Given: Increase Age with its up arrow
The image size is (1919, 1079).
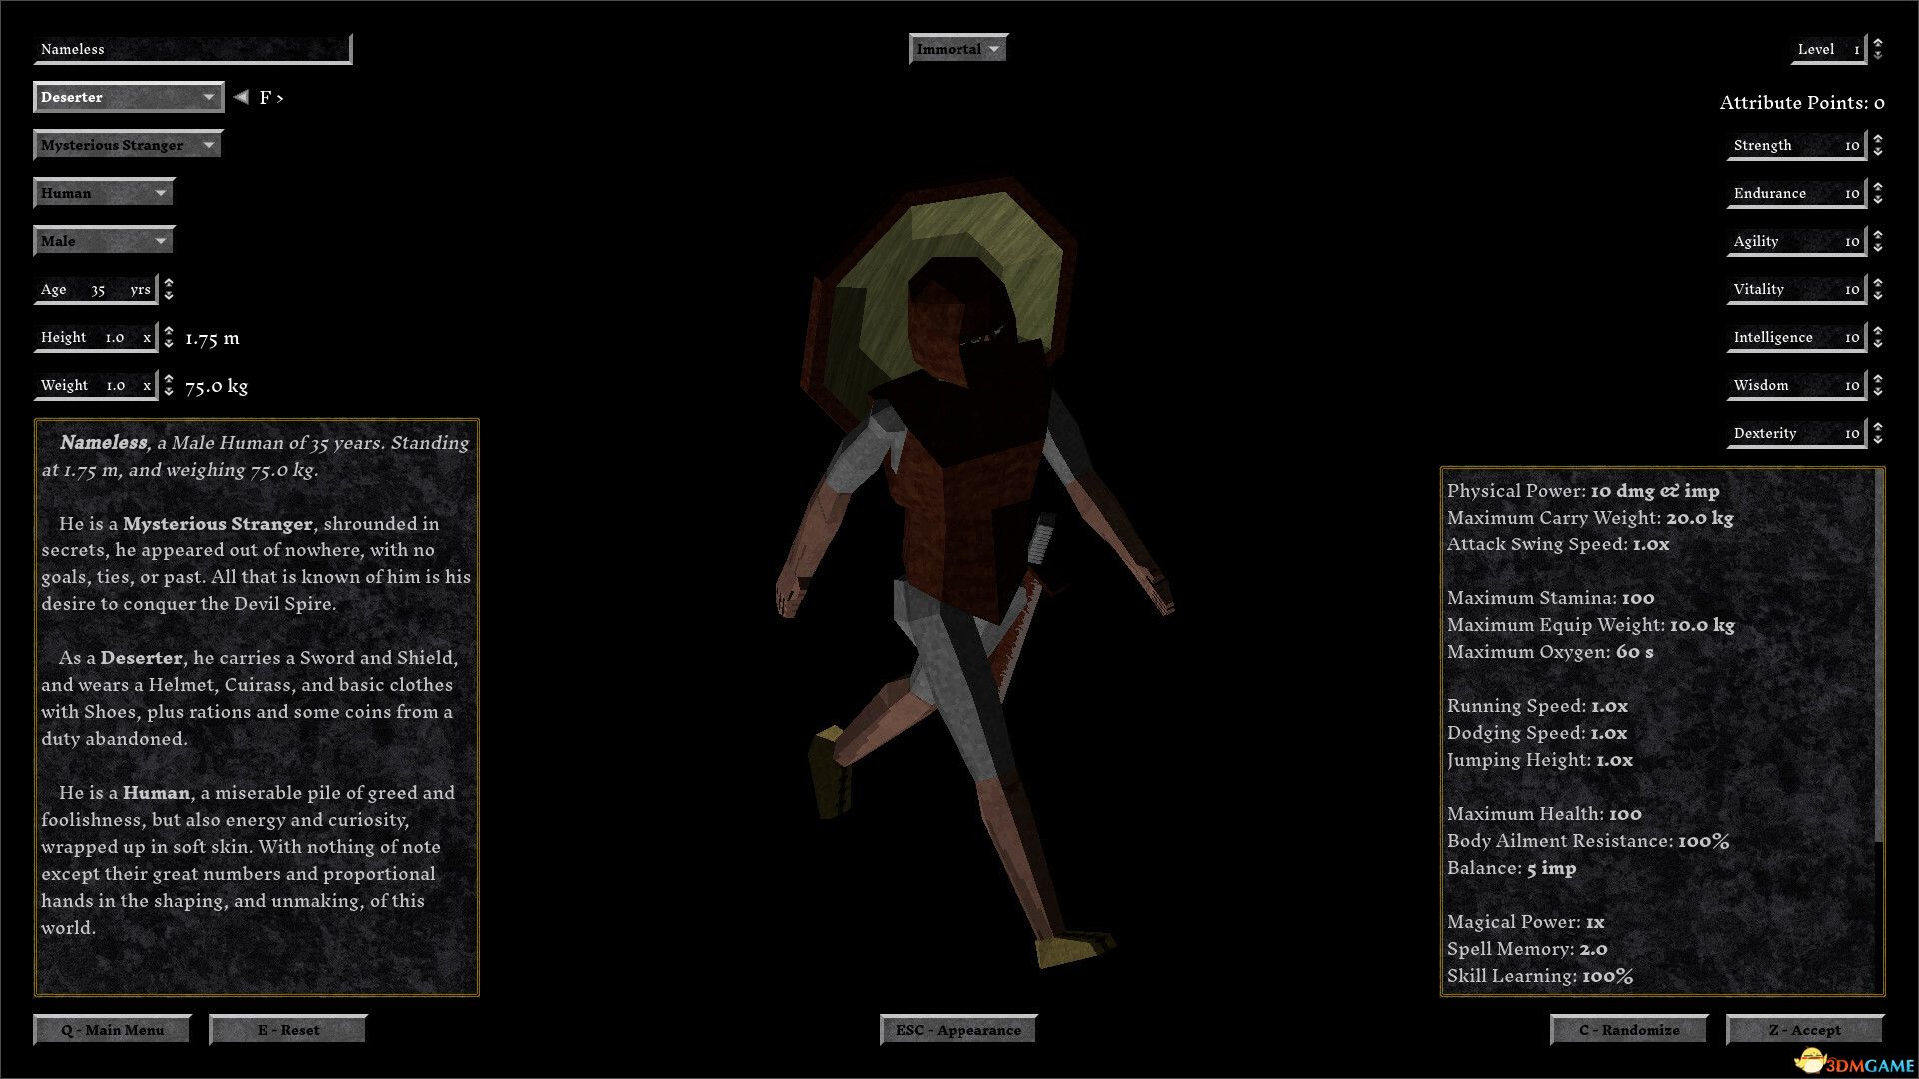Looking at the screenshot, I should (169, 283).
